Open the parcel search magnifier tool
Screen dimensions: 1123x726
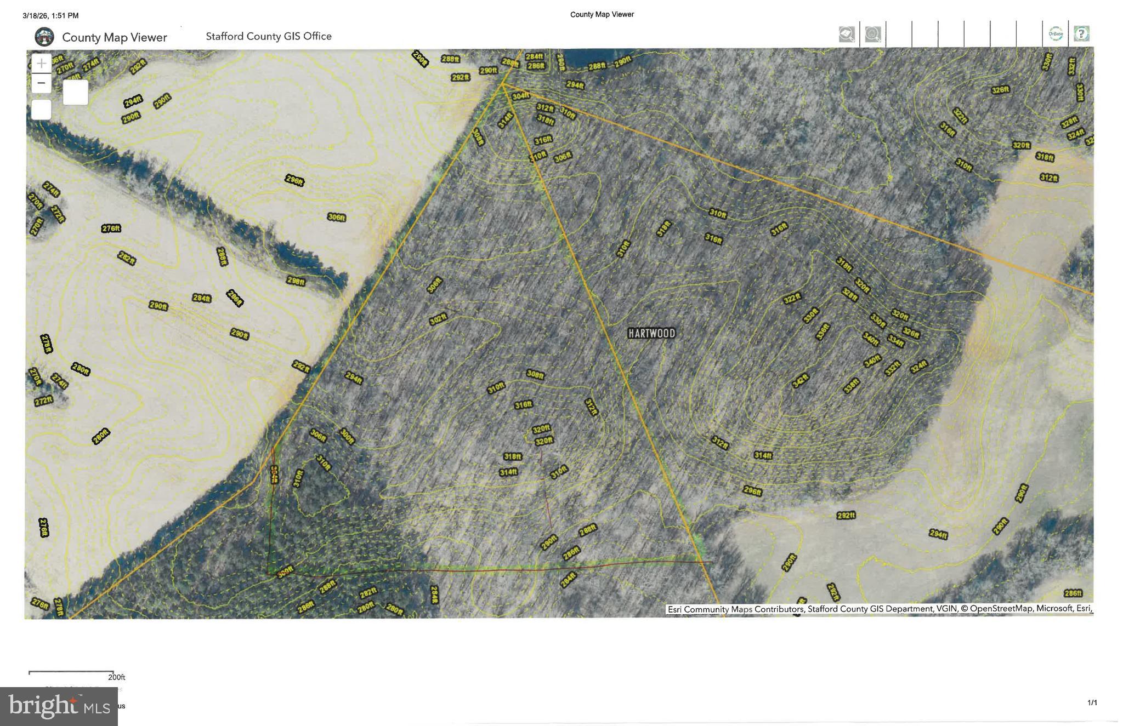coord(847,35)
